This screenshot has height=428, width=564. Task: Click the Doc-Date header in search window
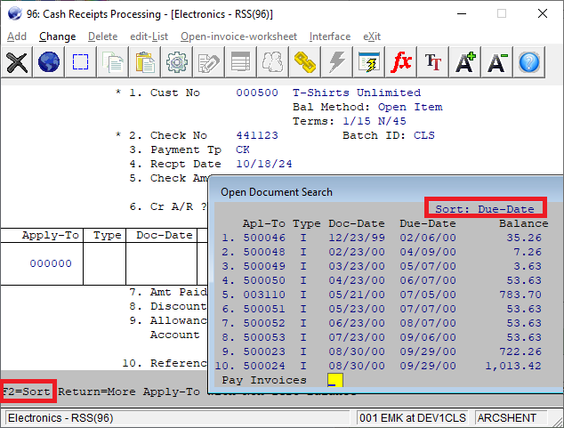click(x=357, y=223)
